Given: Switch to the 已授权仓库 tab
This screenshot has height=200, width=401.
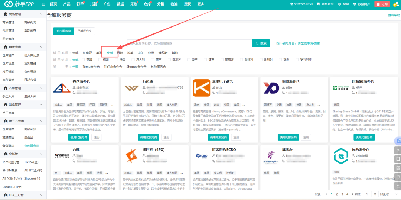Looking at the screenshot, I should tap(84, 31).
